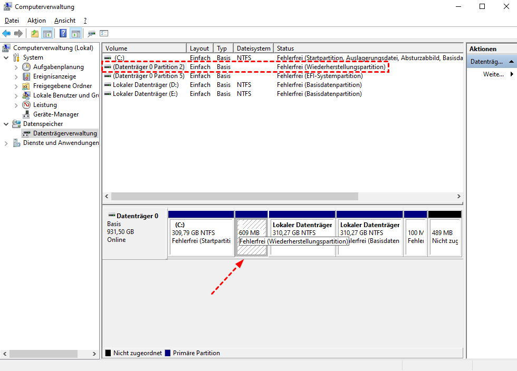Click the Weitere actions submenu arrow

(511, 74)
